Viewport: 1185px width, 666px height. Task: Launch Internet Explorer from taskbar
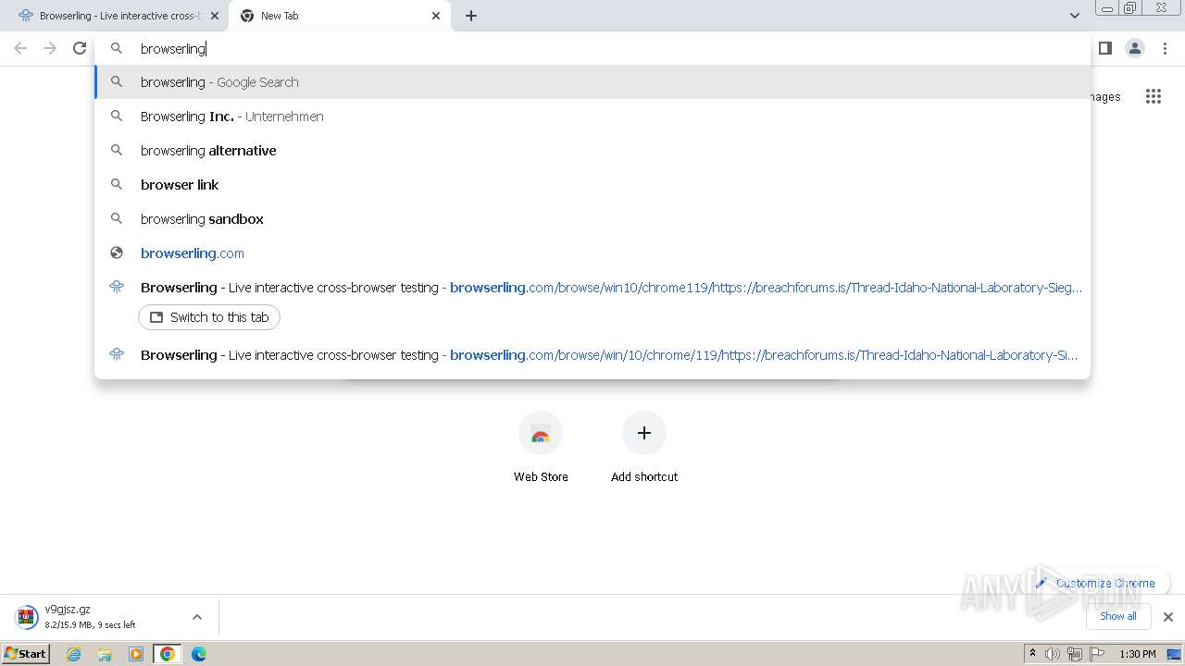pyautogui.click(x=74, y=654)
